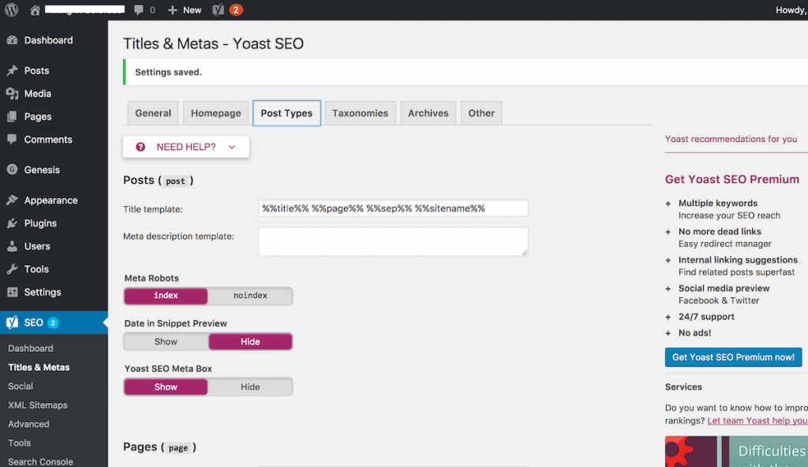Viewport: 808px width, 467px height.
Task: Open Yoast icon in admin bar
Action: pos(218,9)
